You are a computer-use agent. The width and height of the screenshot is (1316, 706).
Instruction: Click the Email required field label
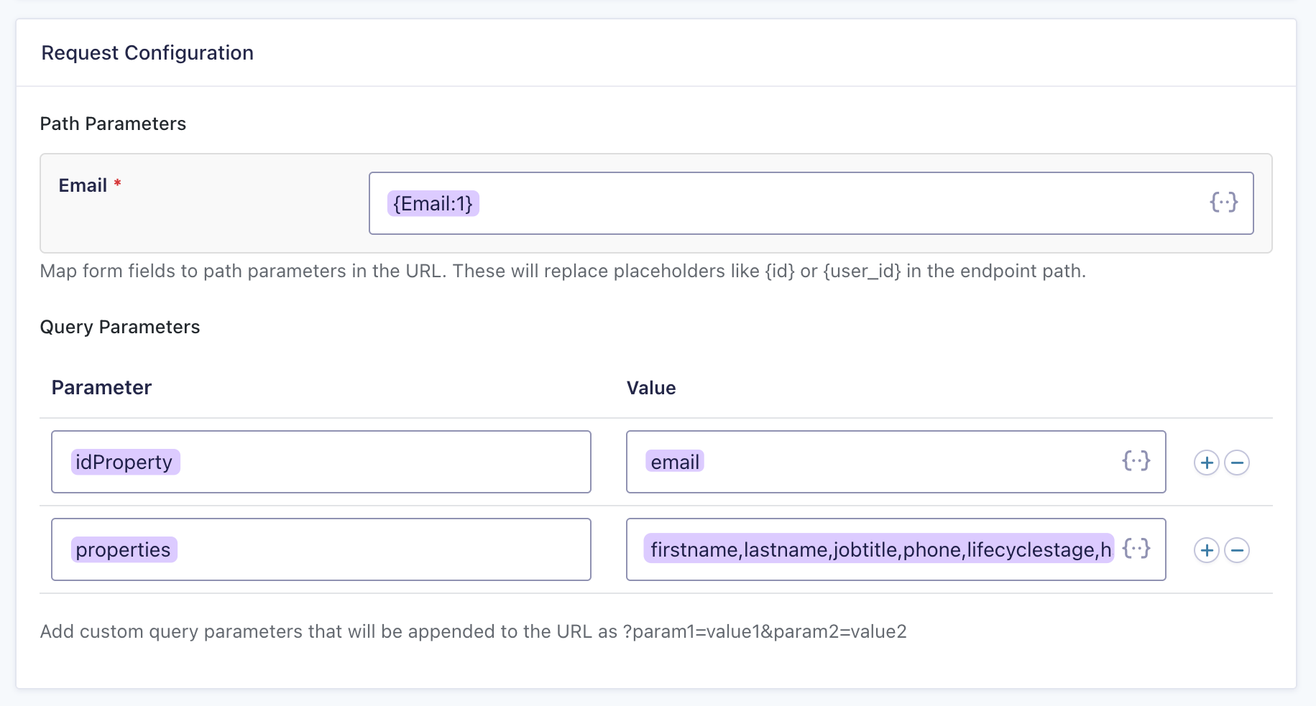pos(83,185)
